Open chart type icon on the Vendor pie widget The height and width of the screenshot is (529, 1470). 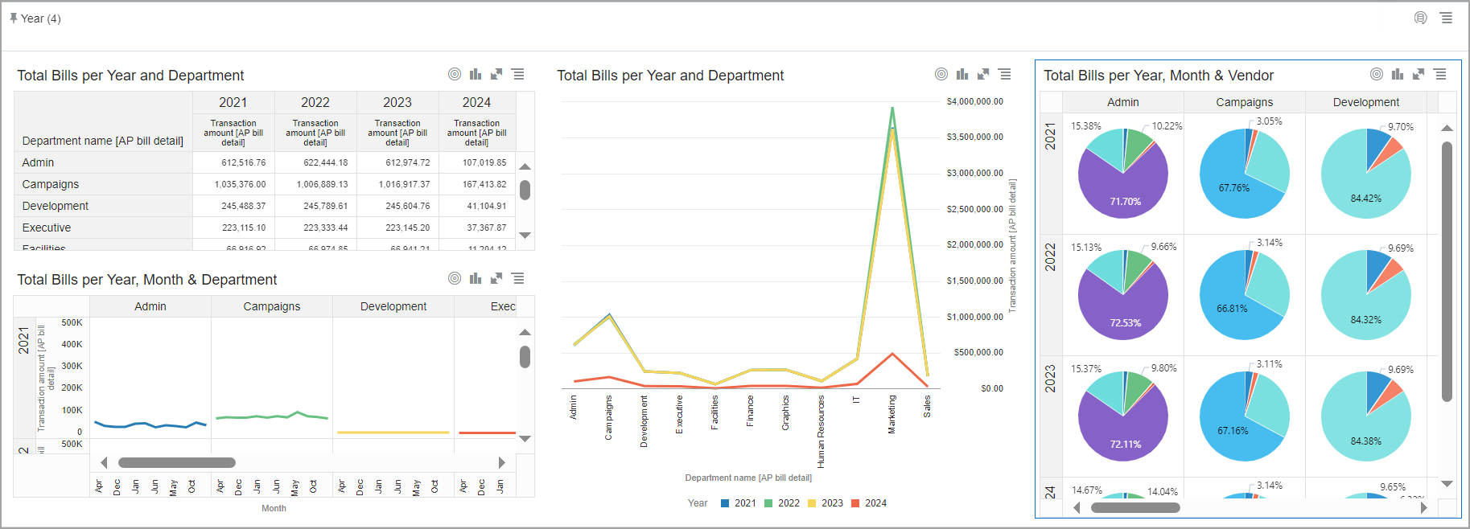(x=1398, y=74)
